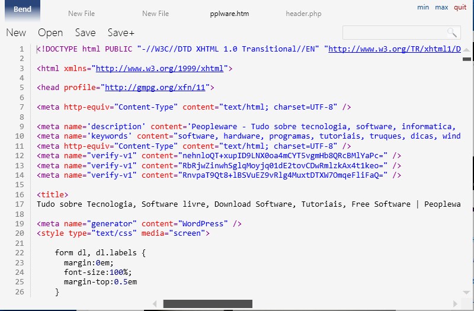Click the vertical scrollbar up arrow
474x311 pixels.
pyautogui.click(x=466, y=50)
